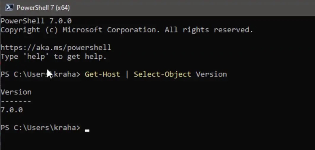Image resolution: width=315 pixels, height=150 pixels.
Task: Click the empty title bar area
Action: (193, 8)
